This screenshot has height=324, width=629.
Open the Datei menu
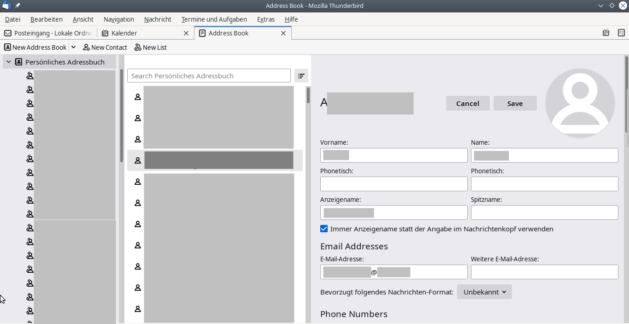point(13,19)
